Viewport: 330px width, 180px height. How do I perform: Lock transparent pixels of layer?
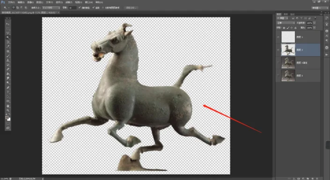tap(284, 28)
